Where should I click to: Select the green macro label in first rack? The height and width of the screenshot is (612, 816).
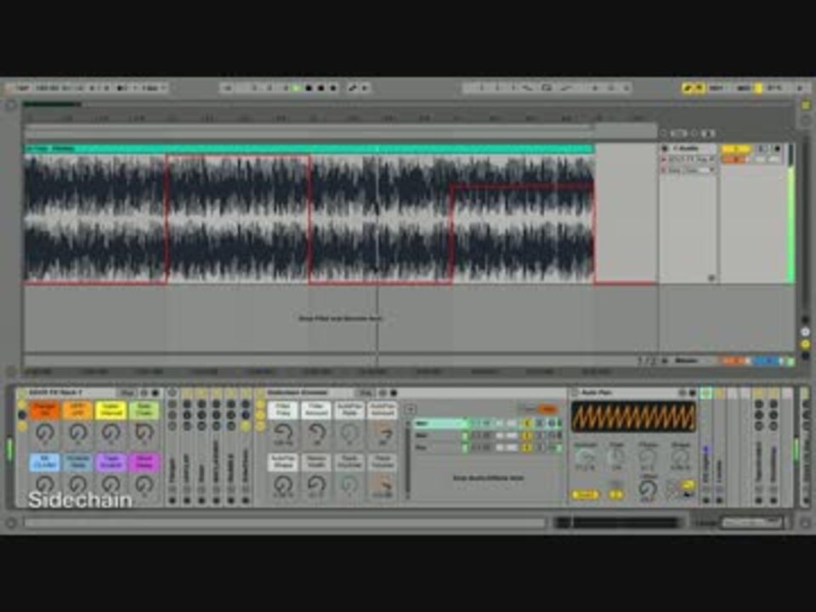click(x=144, y=410)
